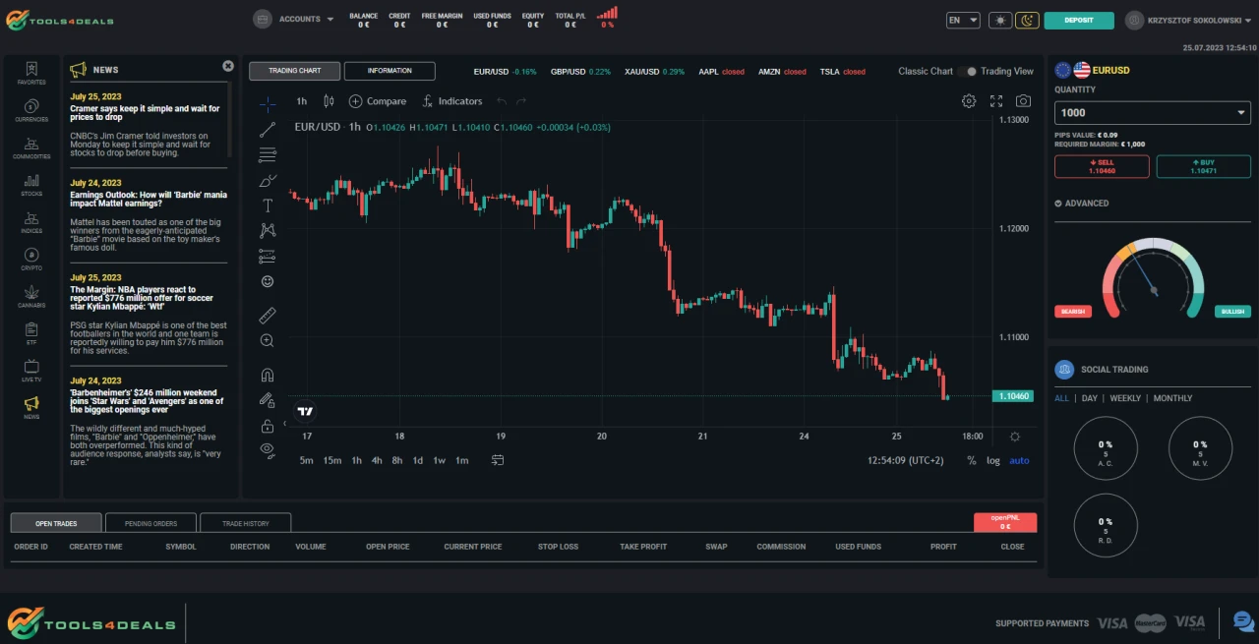1259x644 pixels.
Task: Toggle auto scale on the chart
Action: (x=1019, y=460)
